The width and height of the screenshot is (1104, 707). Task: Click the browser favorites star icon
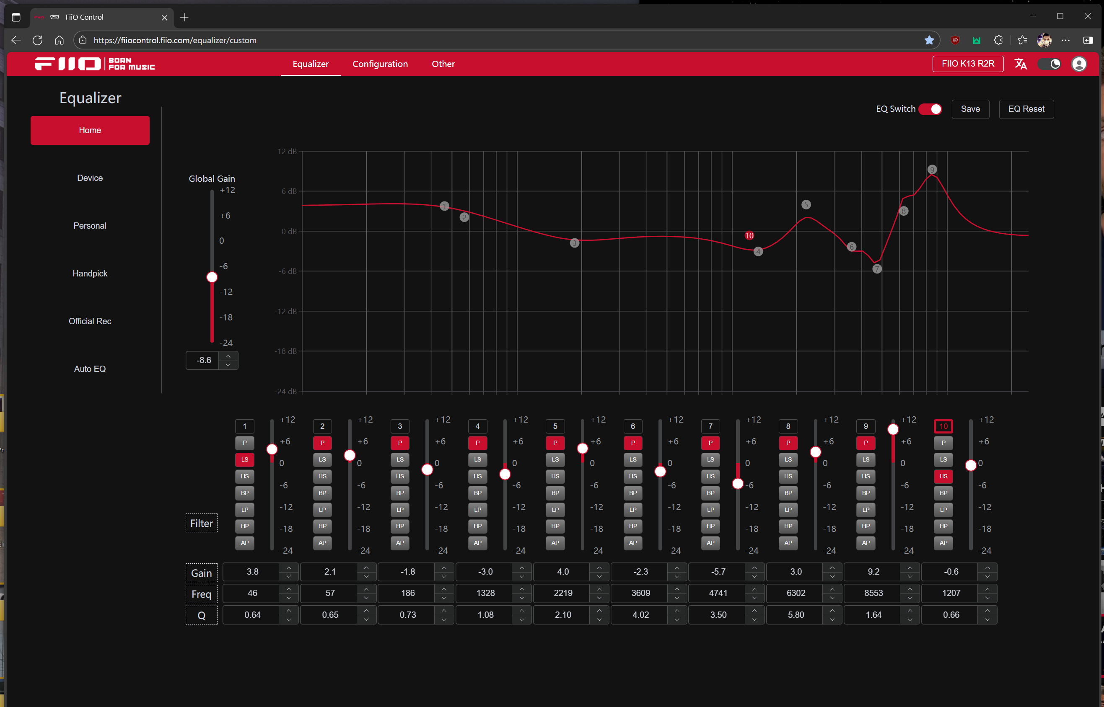(929, 40)
